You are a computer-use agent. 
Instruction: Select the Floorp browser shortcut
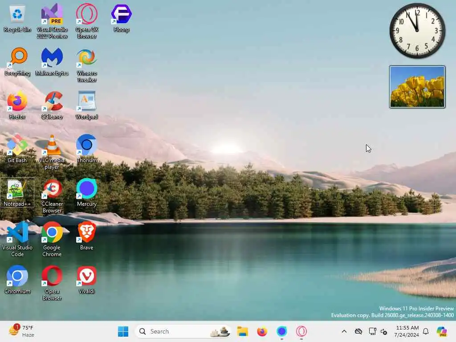(121, 19)
